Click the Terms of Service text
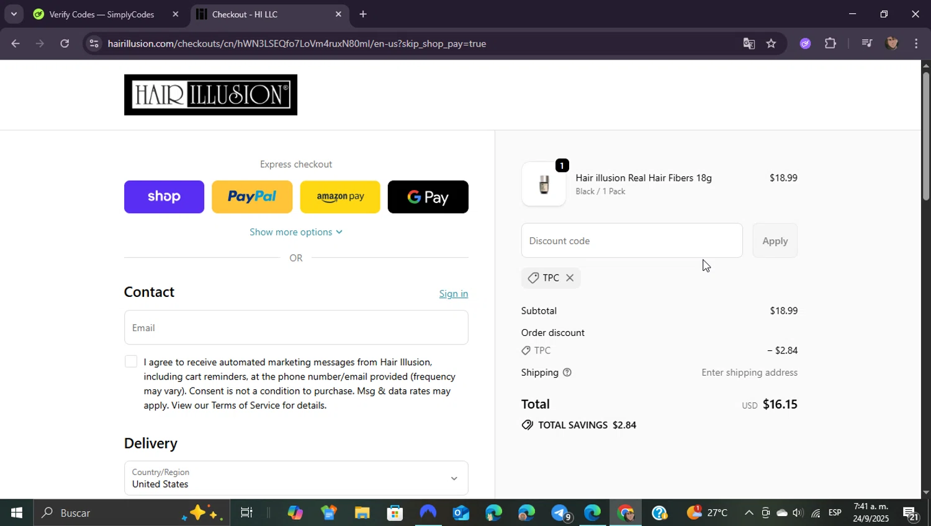 tap(246, 406)
